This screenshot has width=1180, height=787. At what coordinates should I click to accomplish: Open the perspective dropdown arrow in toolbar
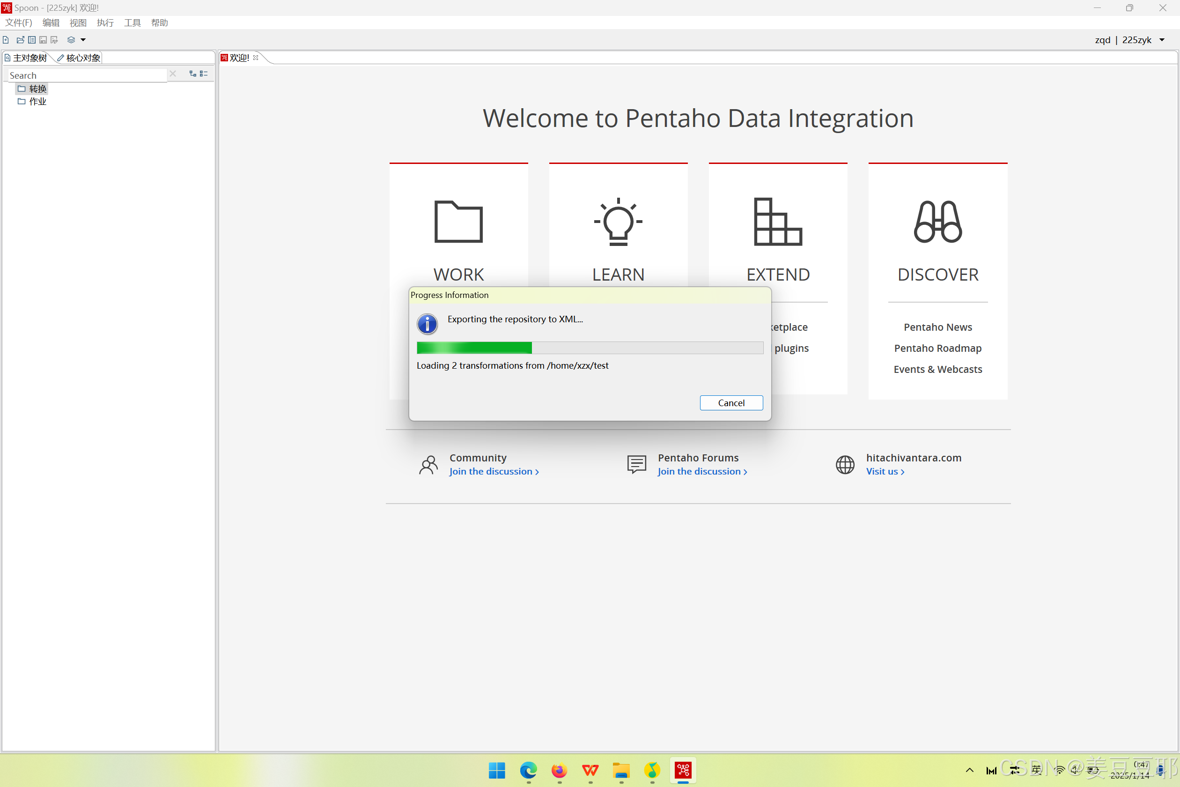coord(83,40)
